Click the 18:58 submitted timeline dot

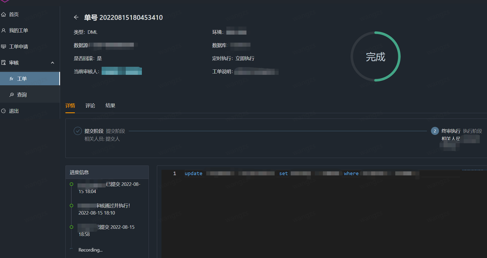pos(71,227)
